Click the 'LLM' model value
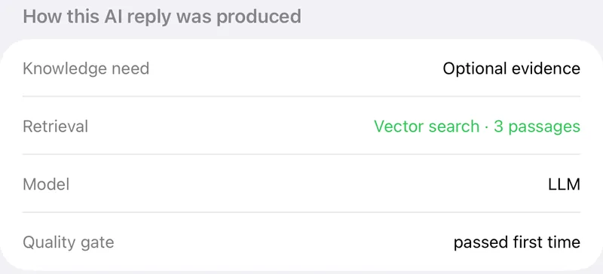Image resolution: width=603 pixels, height=274 pixels. 564,184
